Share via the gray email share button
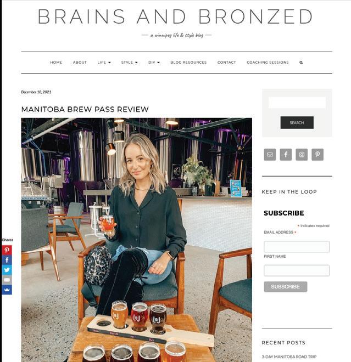This screenshot has height=362, width=351. 7,280
